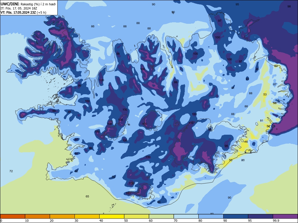
Task: Select the medium blue 80–90 legend swatch
Action: coord(211,216)
